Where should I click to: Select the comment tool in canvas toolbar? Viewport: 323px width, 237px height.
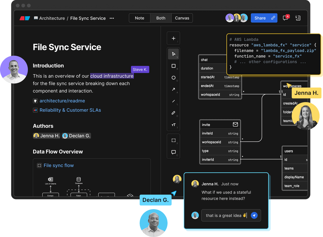[173, 152]
